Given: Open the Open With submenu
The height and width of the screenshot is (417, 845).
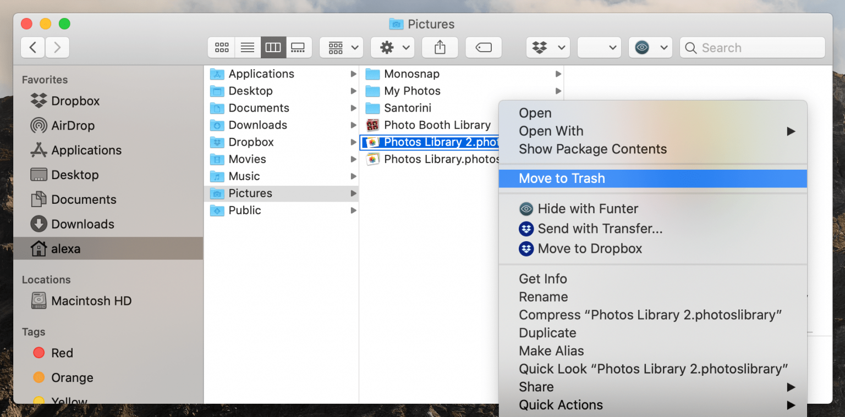Looking at the screenshot, I should (551, 131).
